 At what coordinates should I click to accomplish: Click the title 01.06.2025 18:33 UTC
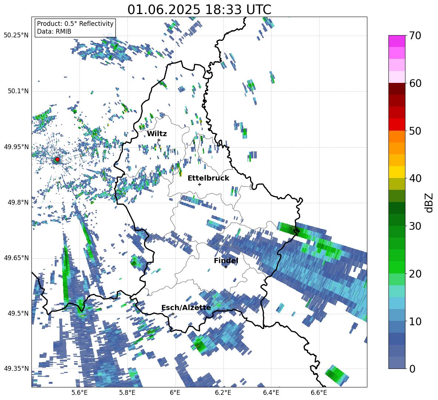pyautogui.click(x=199, y=10)
